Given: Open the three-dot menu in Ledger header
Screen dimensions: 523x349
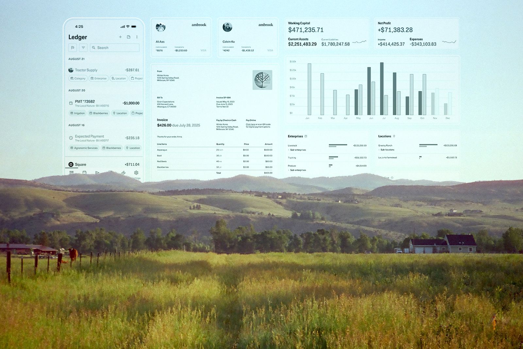Looking at the screenshot, I should [137, 37].
